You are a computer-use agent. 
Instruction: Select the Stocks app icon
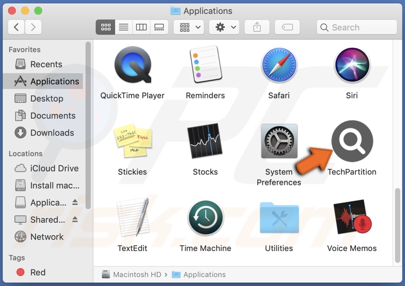point(206,141)
